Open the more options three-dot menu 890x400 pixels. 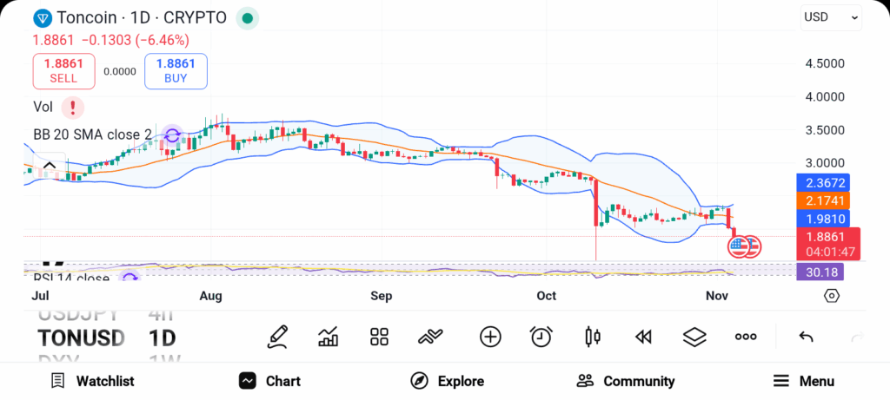746,337
